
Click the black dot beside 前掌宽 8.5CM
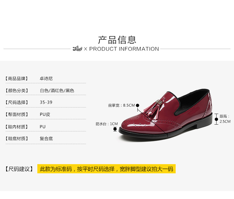138,105
